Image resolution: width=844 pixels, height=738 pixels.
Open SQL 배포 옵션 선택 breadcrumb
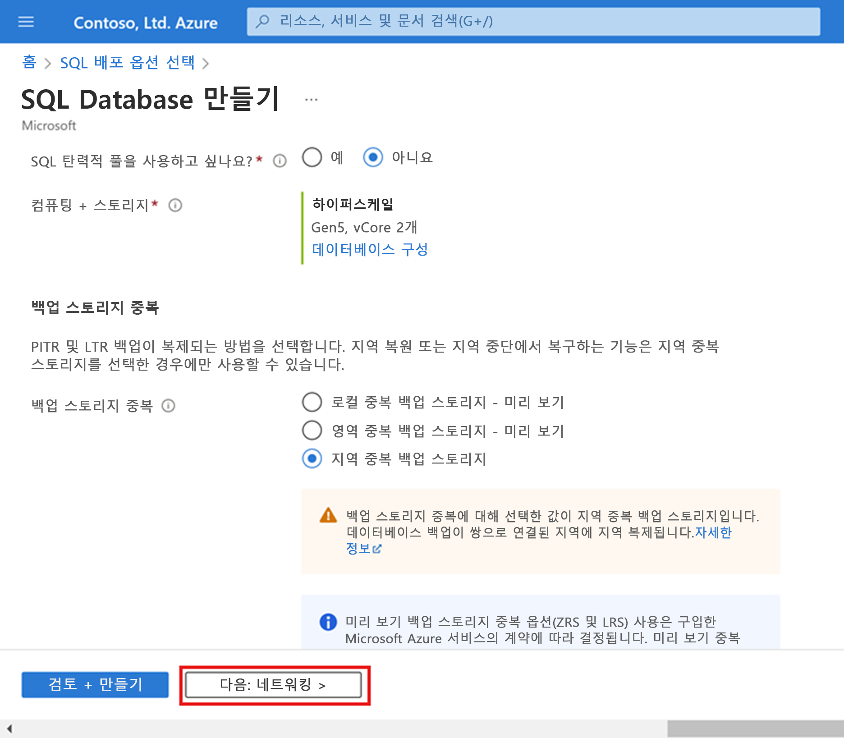(128, 62)
